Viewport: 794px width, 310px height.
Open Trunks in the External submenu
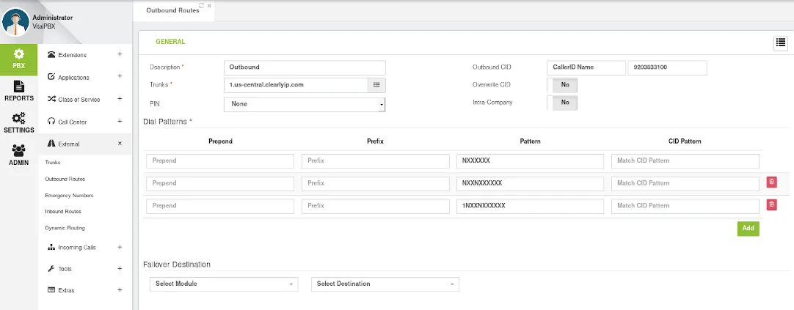click(53, 163)
